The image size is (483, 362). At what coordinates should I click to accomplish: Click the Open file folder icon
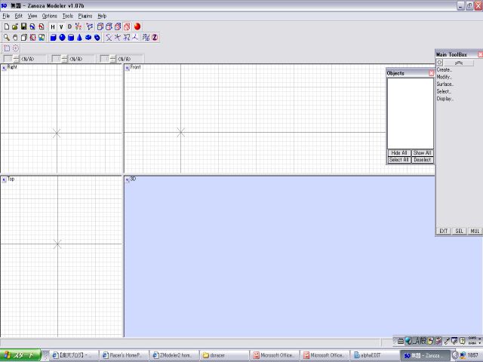point(15,27)
